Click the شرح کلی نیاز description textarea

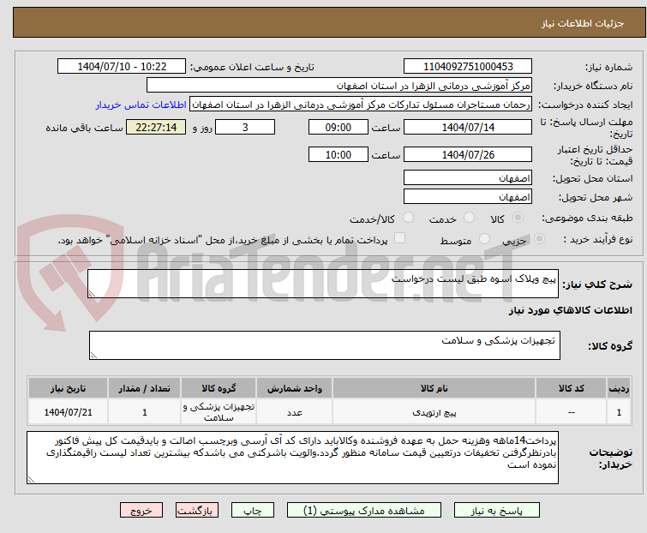pyautogui.click(x=323, y=284)
